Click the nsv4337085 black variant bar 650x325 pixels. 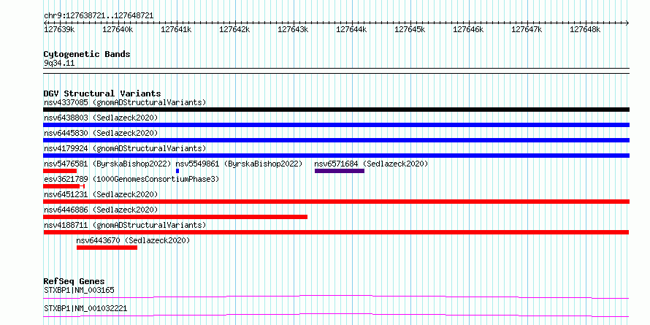(x=336, y=110)
